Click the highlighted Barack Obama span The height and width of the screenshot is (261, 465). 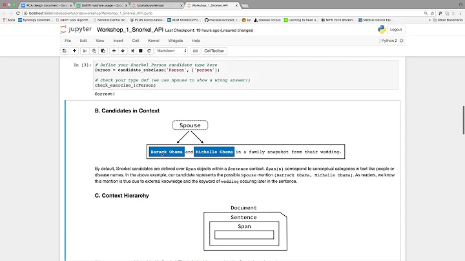click(x=167, y=152)
